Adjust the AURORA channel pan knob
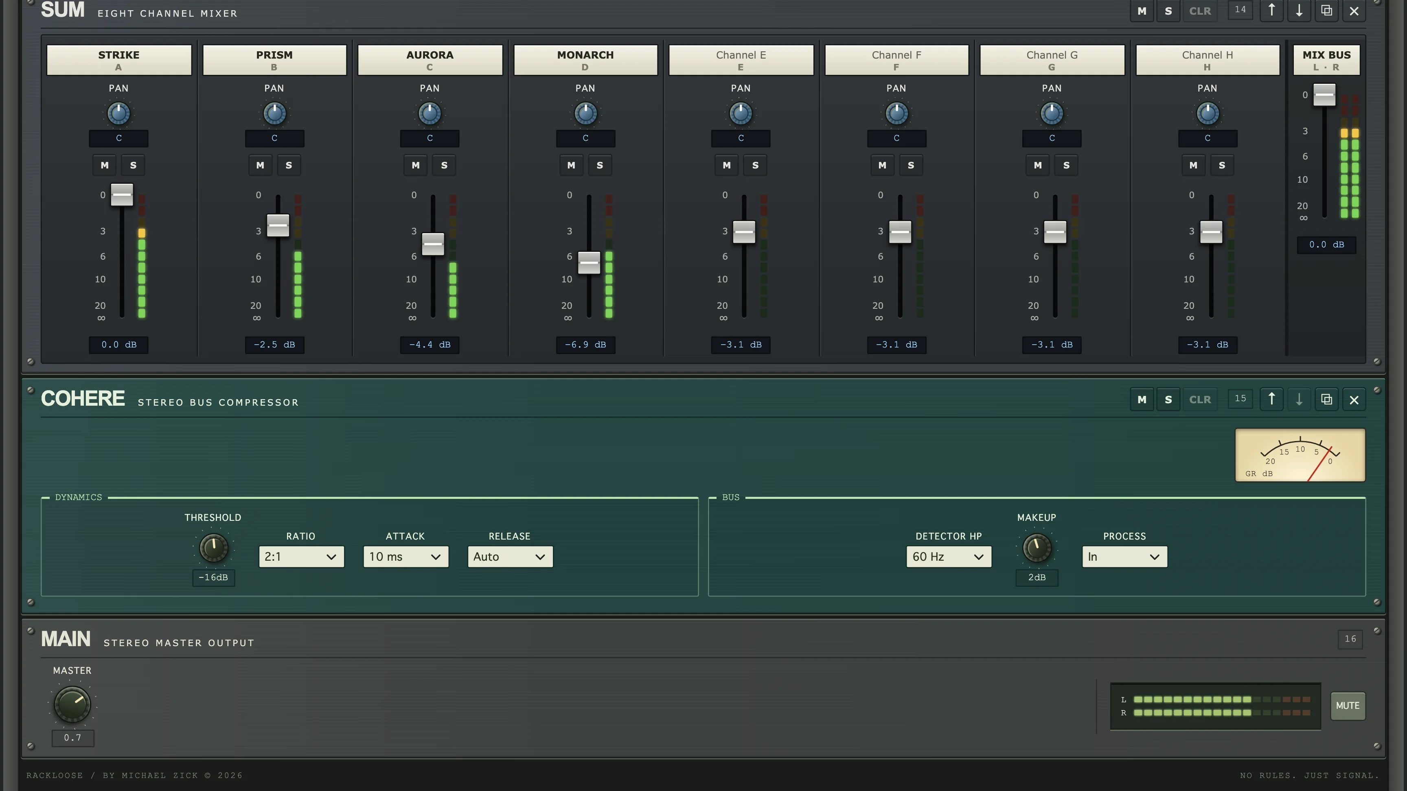Screen dimensions: 1407x791 tap(430, 114)
